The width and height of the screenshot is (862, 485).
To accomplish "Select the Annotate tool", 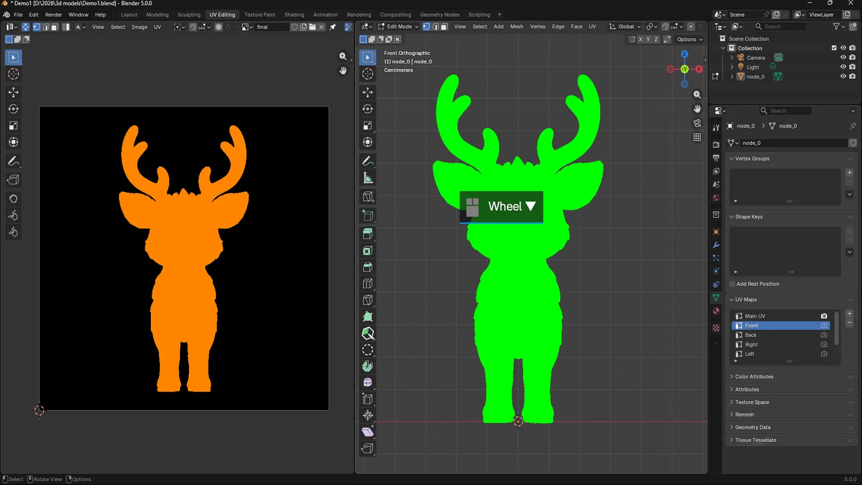I will (368, 161).
